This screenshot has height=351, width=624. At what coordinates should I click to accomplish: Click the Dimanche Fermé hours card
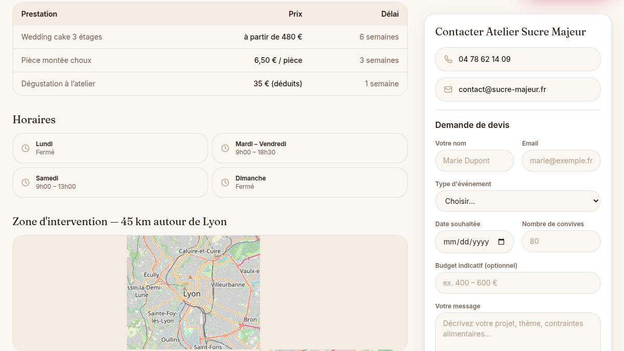pyautogui.click(x=310, y=183)
